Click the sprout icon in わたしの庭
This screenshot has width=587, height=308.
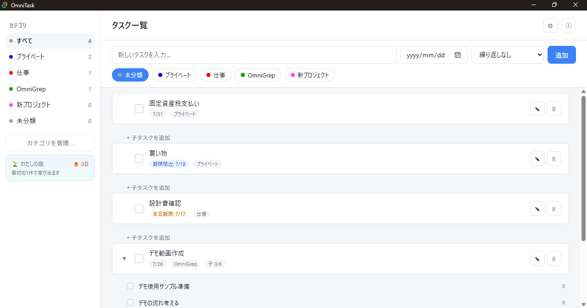click(x=15, y=164)
